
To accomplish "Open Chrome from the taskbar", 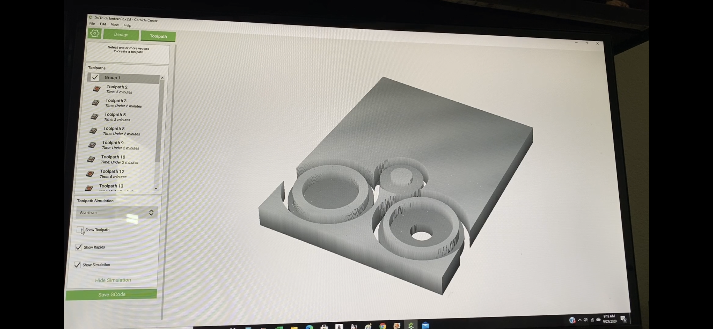I will pos(383,326).
